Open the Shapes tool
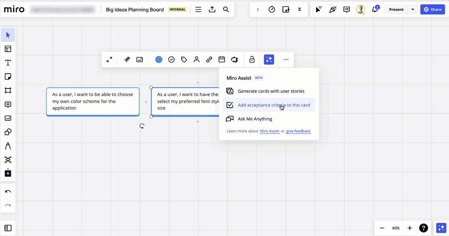The image size is (449, 236). pyautogui.click(x=8, y=132)
